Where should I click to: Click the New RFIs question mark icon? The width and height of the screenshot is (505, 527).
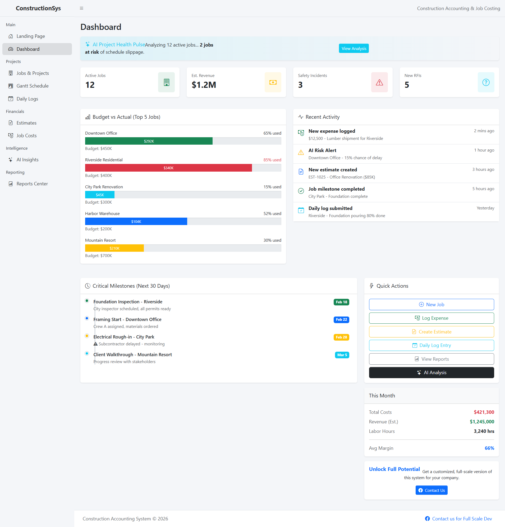click(x=486, y=82)
